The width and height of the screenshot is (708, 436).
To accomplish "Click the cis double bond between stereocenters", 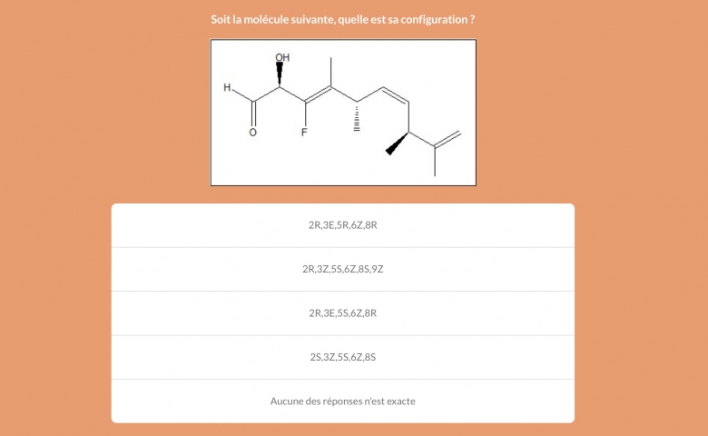I will pyautogui.click(x=396, y=94).
